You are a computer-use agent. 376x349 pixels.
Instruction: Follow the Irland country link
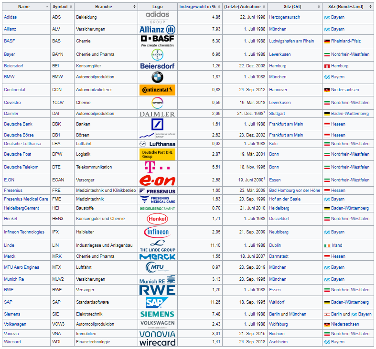coord(337,245)
